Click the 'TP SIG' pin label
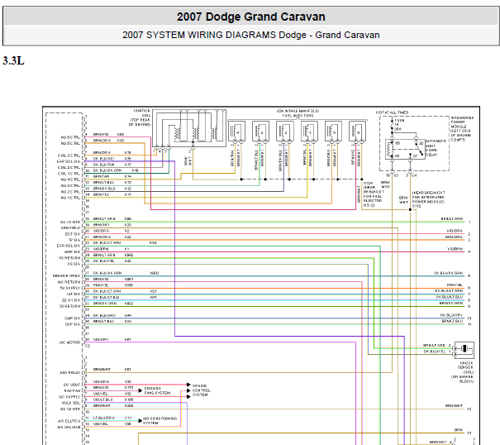 pyautogui.click(x=74, y=240)
